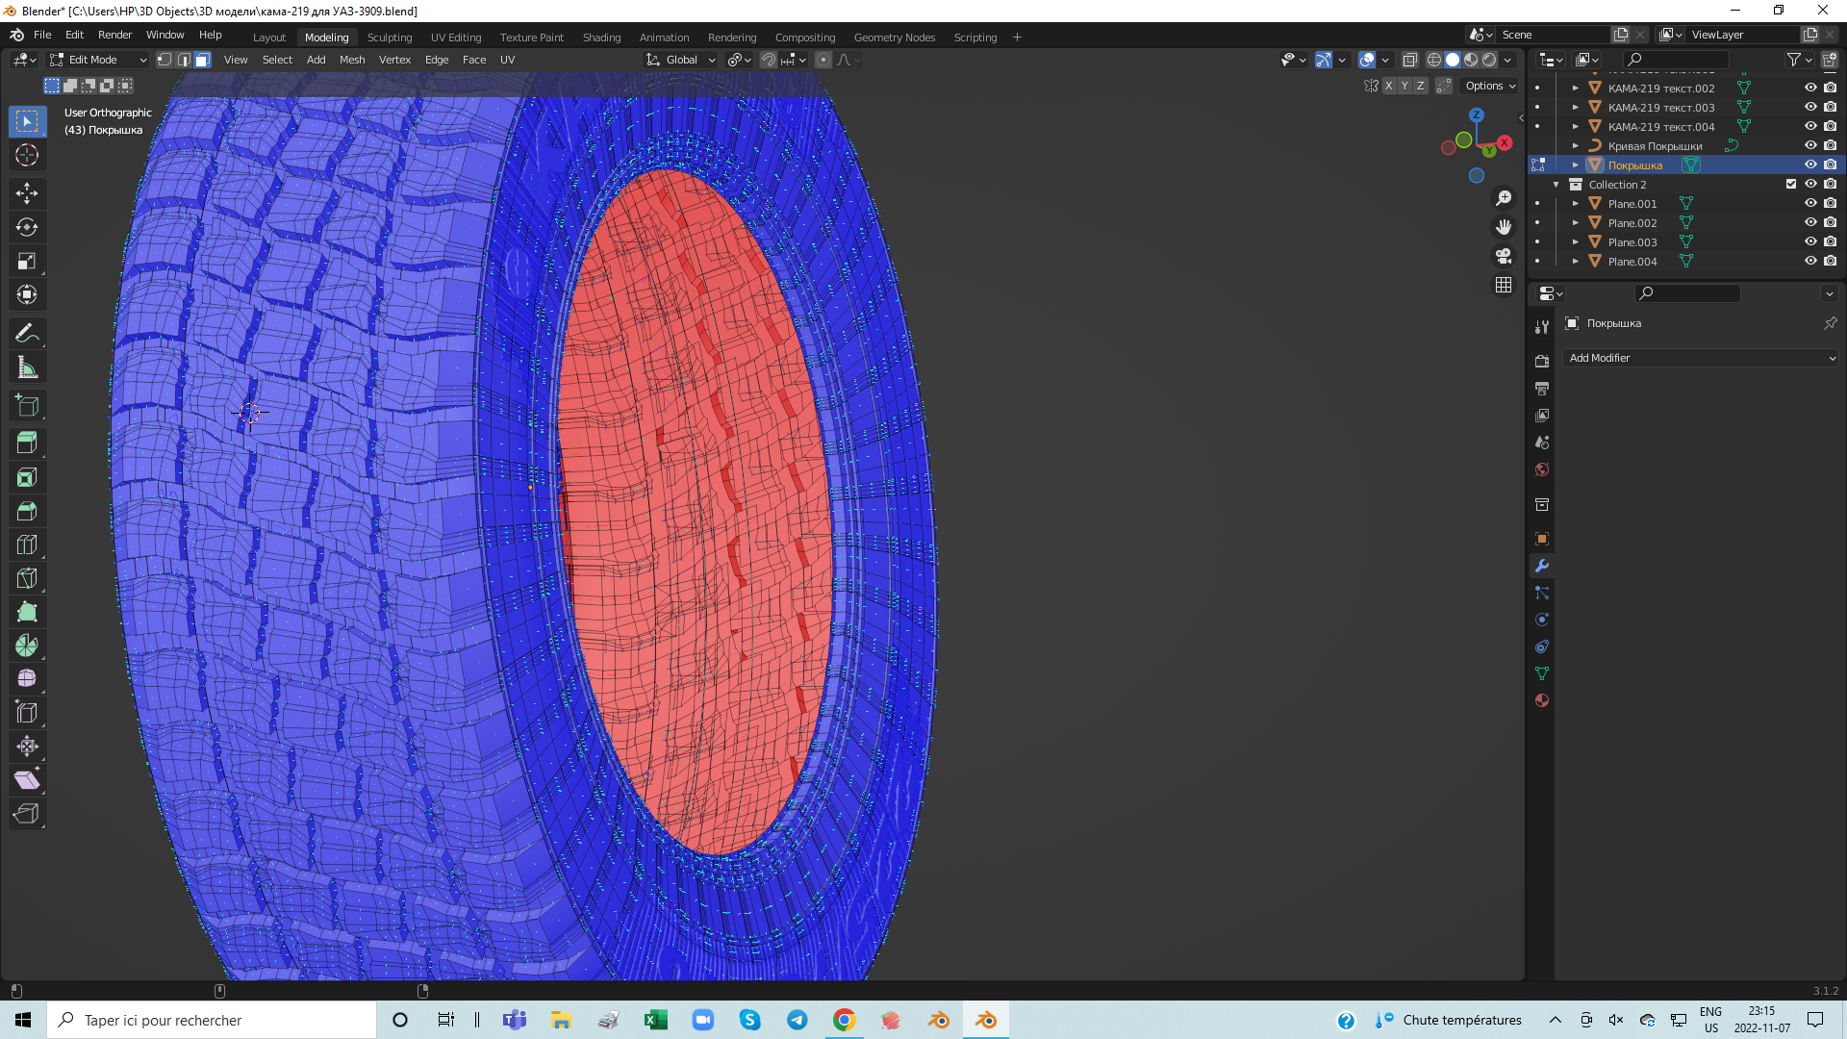1847x1039 pixels.
Task: Choose the Extrude Region tool
Action: pyautogui.click(x=27, y=443)
